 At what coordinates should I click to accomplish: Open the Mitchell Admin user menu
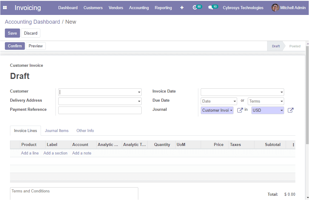(288, 8)
